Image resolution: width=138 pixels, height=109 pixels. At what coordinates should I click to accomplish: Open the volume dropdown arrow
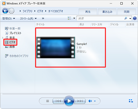pos(95,101)
